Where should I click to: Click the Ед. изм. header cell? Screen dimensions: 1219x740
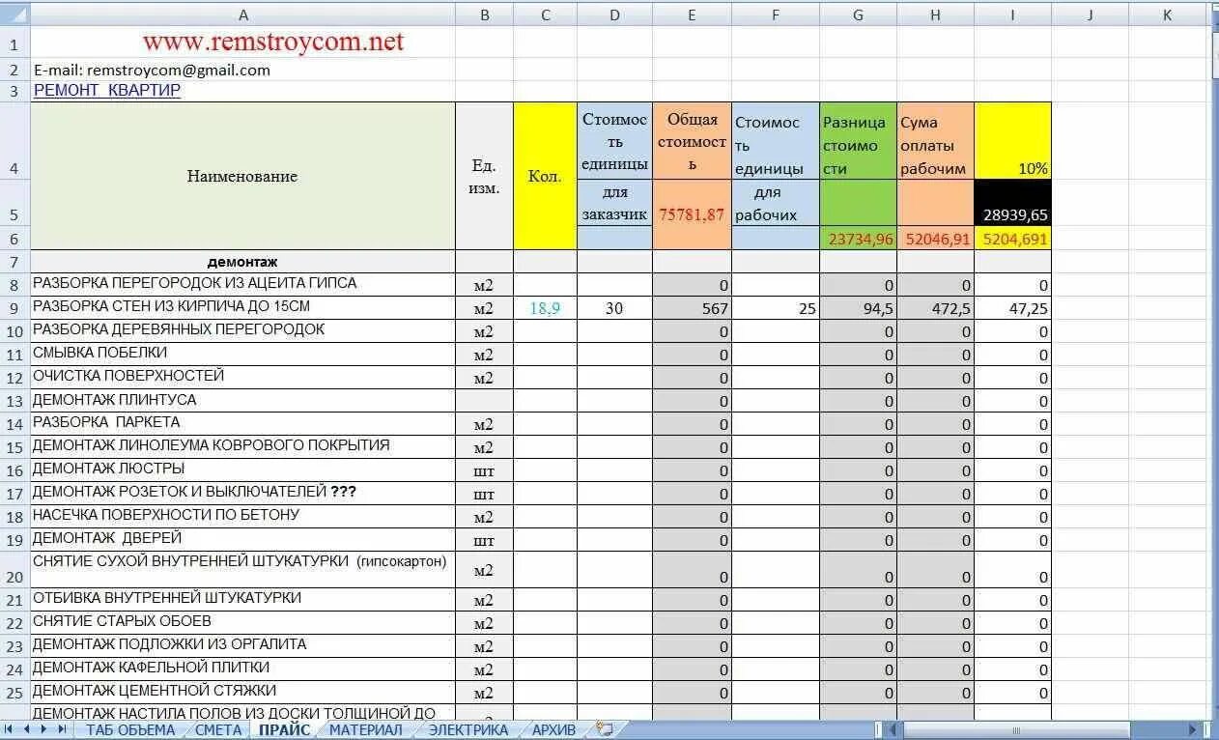(x=484, y=176)
